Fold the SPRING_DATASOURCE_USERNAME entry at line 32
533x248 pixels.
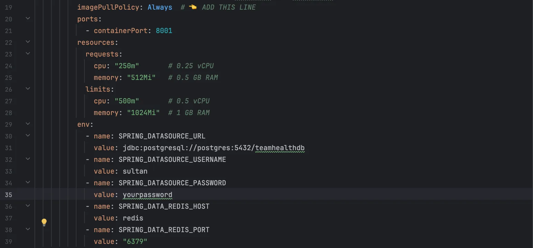pyautogui.click(x=28, y=159)
